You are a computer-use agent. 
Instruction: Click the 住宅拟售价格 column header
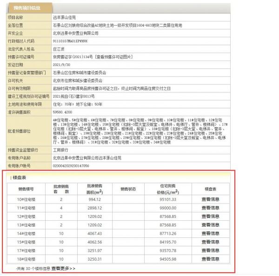click(166, 189)
